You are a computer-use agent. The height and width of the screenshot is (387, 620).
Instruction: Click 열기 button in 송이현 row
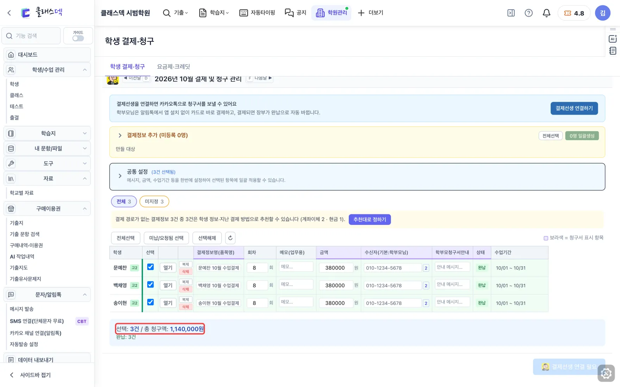168,303
